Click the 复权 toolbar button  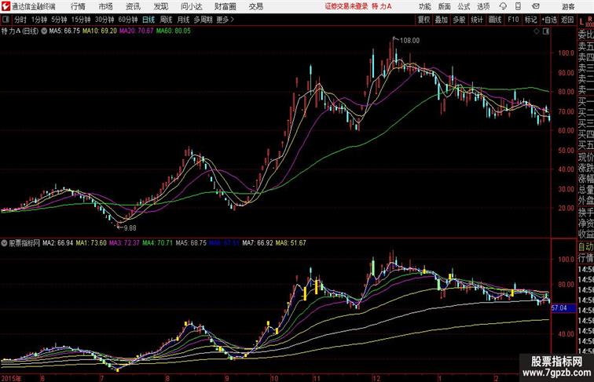click(x=423, y=20)
